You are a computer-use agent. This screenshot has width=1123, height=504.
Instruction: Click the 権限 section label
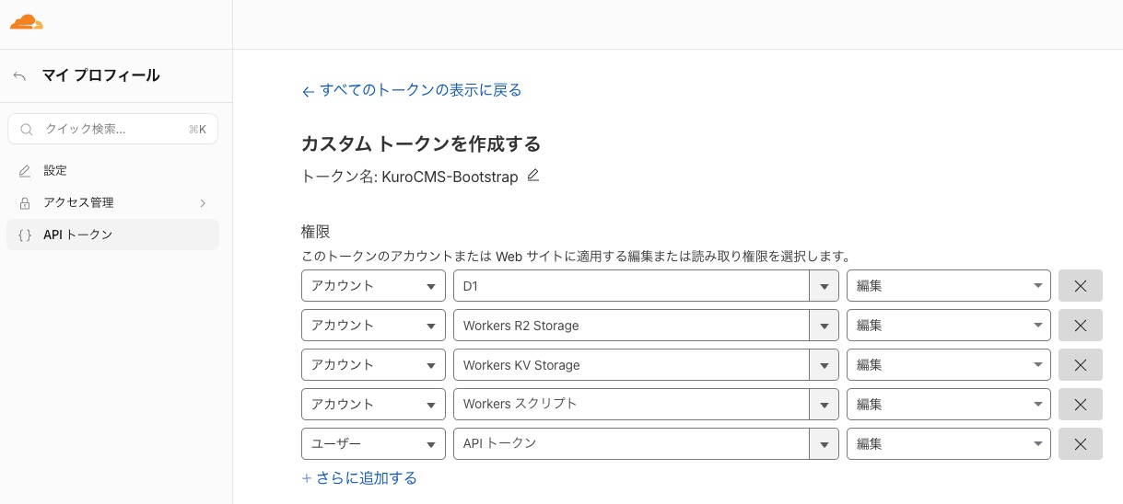315,232
